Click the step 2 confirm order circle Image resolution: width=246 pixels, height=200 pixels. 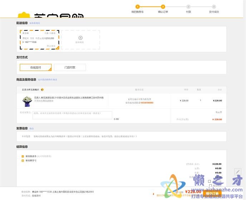[163, 6]
